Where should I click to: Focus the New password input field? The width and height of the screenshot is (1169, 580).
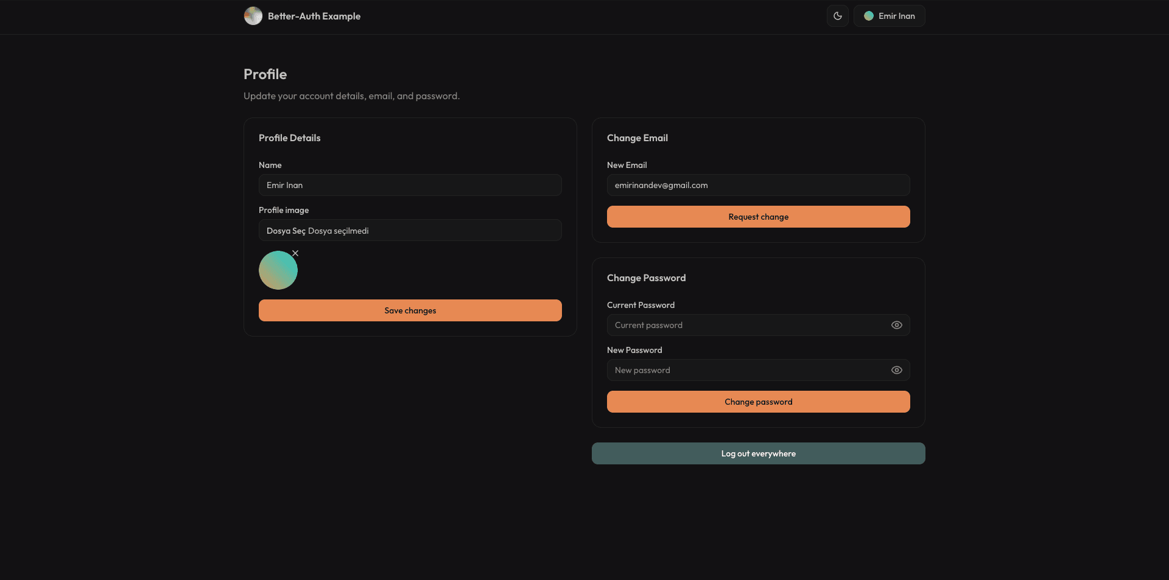pyautogui.click(x=743, y=369)
